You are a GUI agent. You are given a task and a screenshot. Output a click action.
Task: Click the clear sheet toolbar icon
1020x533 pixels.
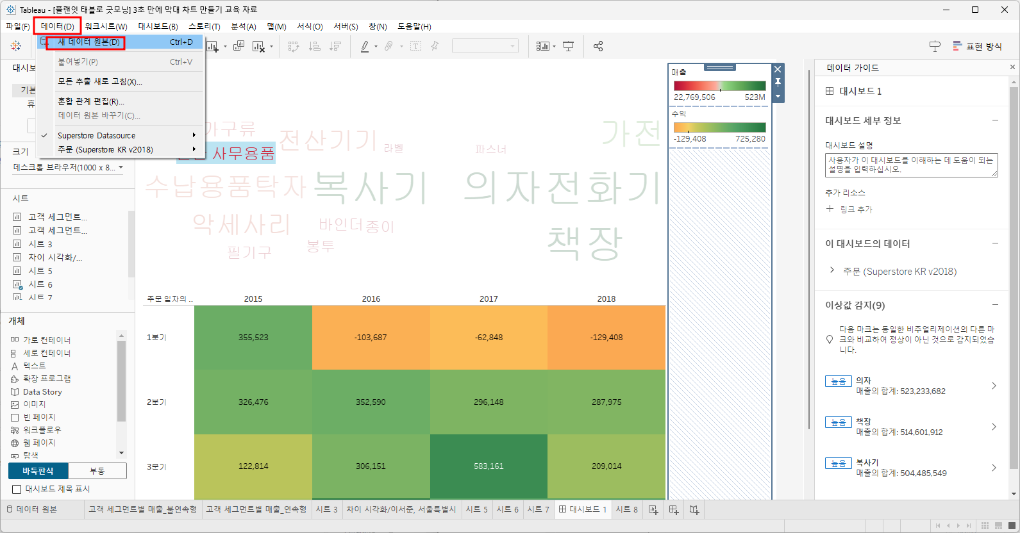(258, 46)
